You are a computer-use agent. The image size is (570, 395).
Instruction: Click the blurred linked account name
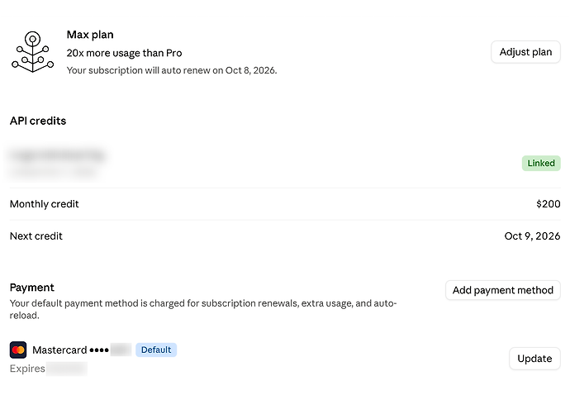pos(58,155)
